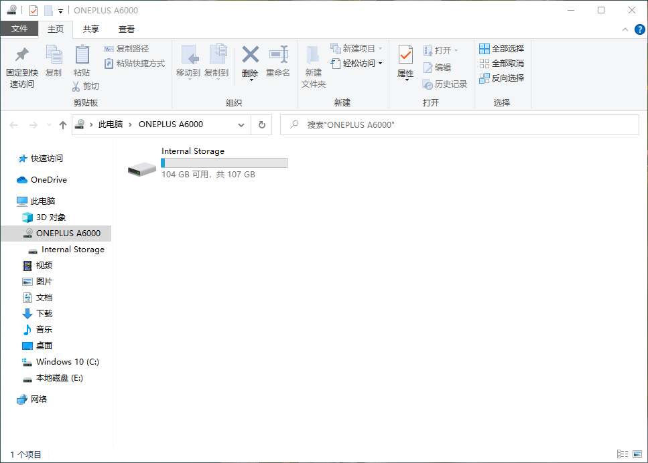Viewport: 648px width, 463px height.
Task: Open 图片 folder in sidebar
Action: click(x=38, y=282)
